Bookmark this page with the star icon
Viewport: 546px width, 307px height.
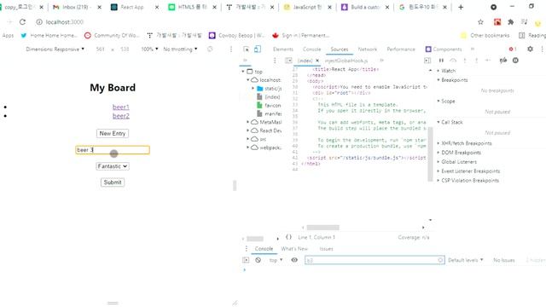click(x=480, y=22)
